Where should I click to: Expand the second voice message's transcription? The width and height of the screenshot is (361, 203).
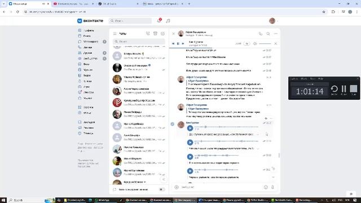258,149
